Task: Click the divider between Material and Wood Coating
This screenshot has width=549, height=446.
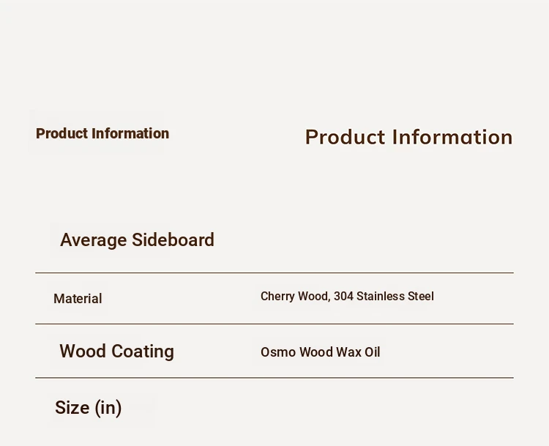Action: pos(274,324)
